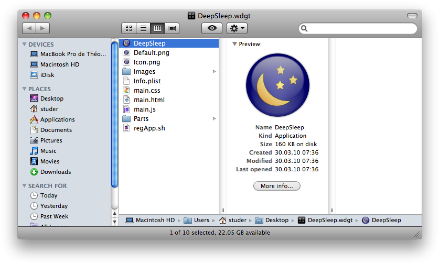Click Users in the path bar
Image resolution: width=439 pixels, height=264 pixels.
pyautogui.click(x=201, y=220)
